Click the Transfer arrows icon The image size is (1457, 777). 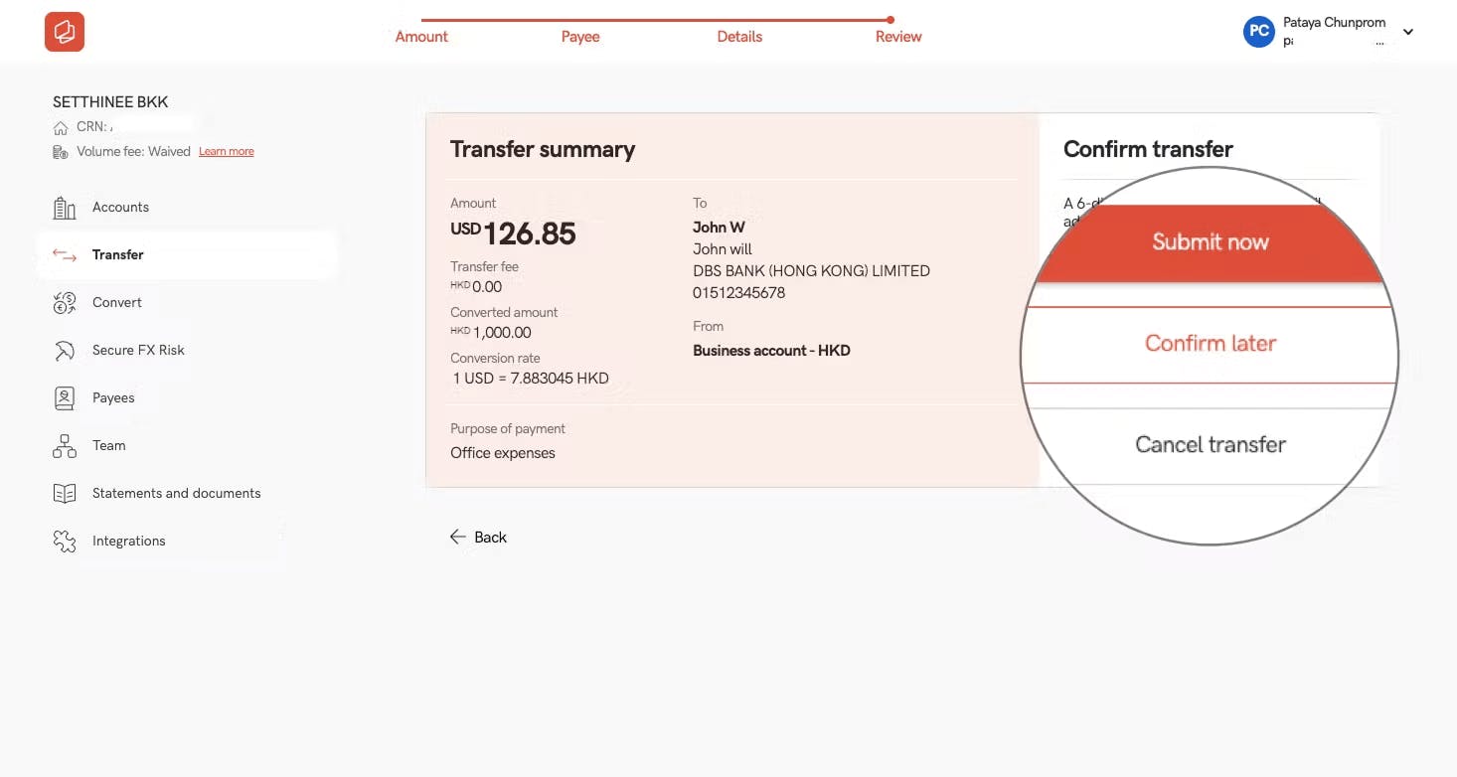pos(65,255)
